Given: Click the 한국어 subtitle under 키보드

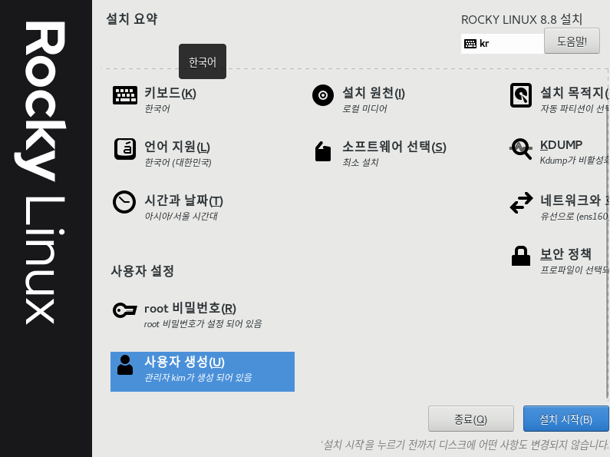Looking at the screenshot, I should pyautogui.click(x=157, y=108).
